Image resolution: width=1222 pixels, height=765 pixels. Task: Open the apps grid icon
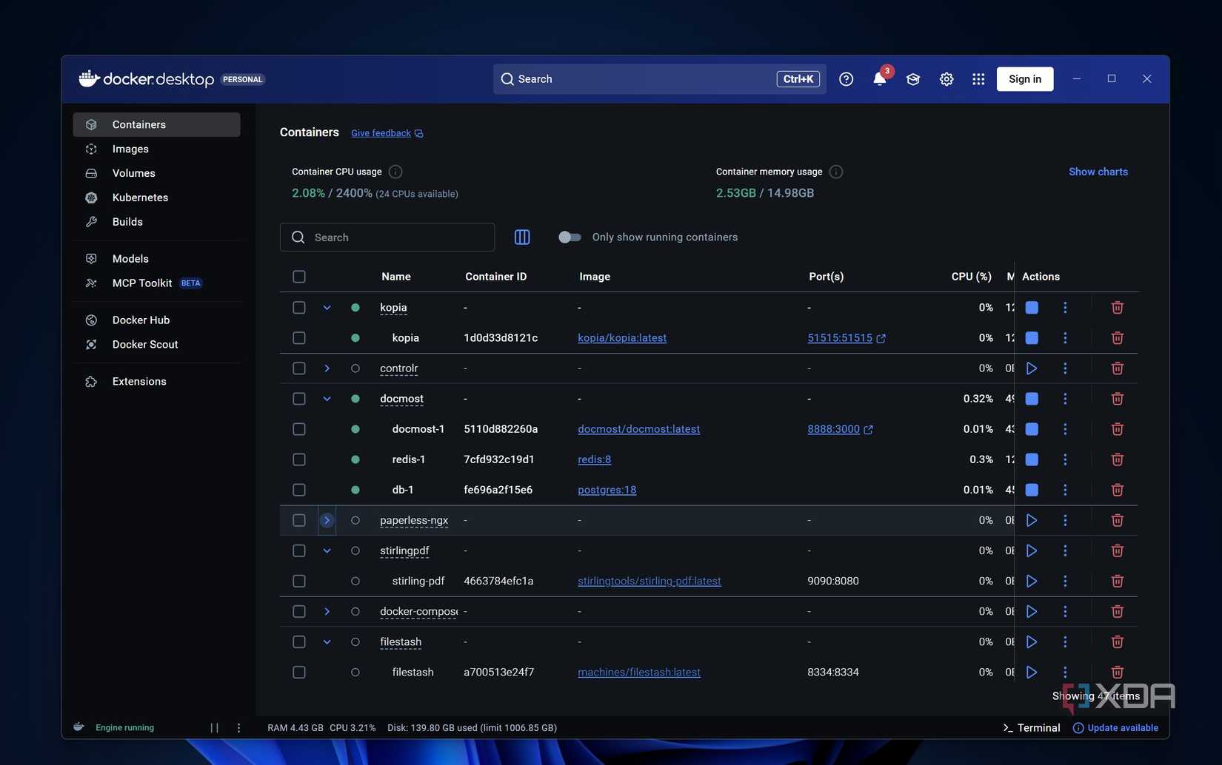tap(978, 79)
